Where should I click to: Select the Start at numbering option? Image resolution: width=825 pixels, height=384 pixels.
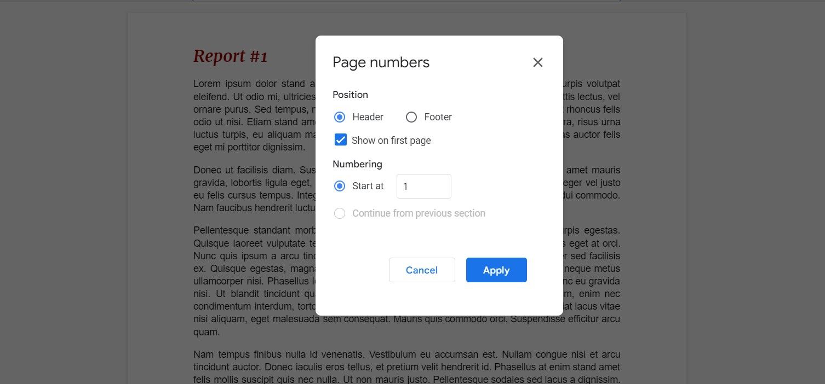coord(340,186)
